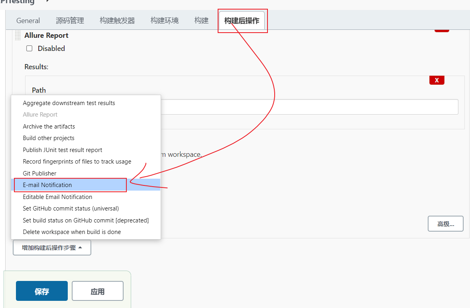470x308 pixels.
Task: Select the 构建后操作 tab
Action: 242,21
